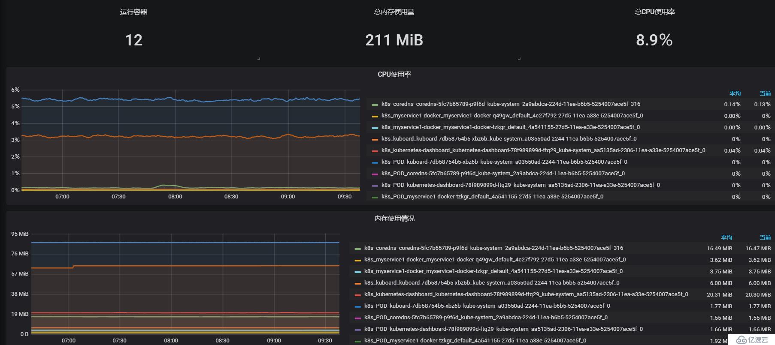Click the blue swatch of k8s_POD_kuboard in CPU legend
775x345 pixels.
tap(375, 162)
